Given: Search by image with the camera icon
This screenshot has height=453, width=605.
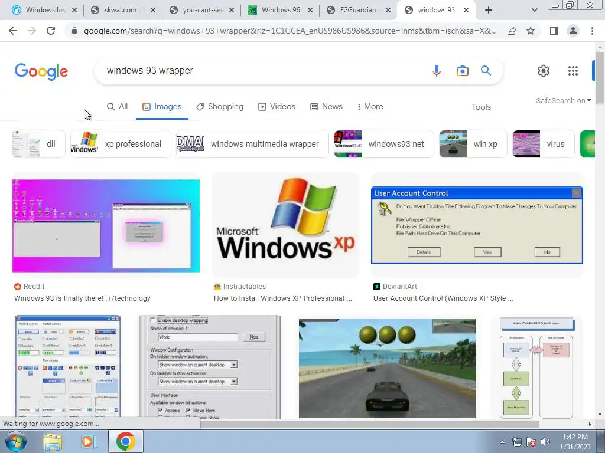Looking at the screenshot, I should (462, 71).
